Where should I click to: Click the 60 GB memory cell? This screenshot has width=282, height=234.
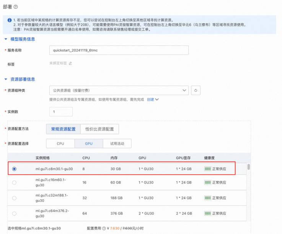click(116, 182)
